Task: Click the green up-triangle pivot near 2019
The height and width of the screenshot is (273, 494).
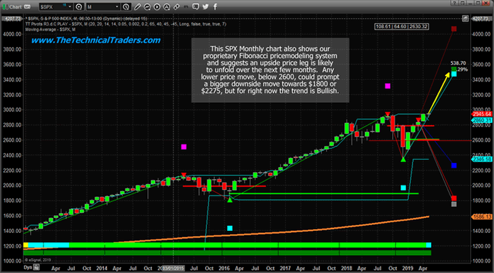Action: (403, 159)
